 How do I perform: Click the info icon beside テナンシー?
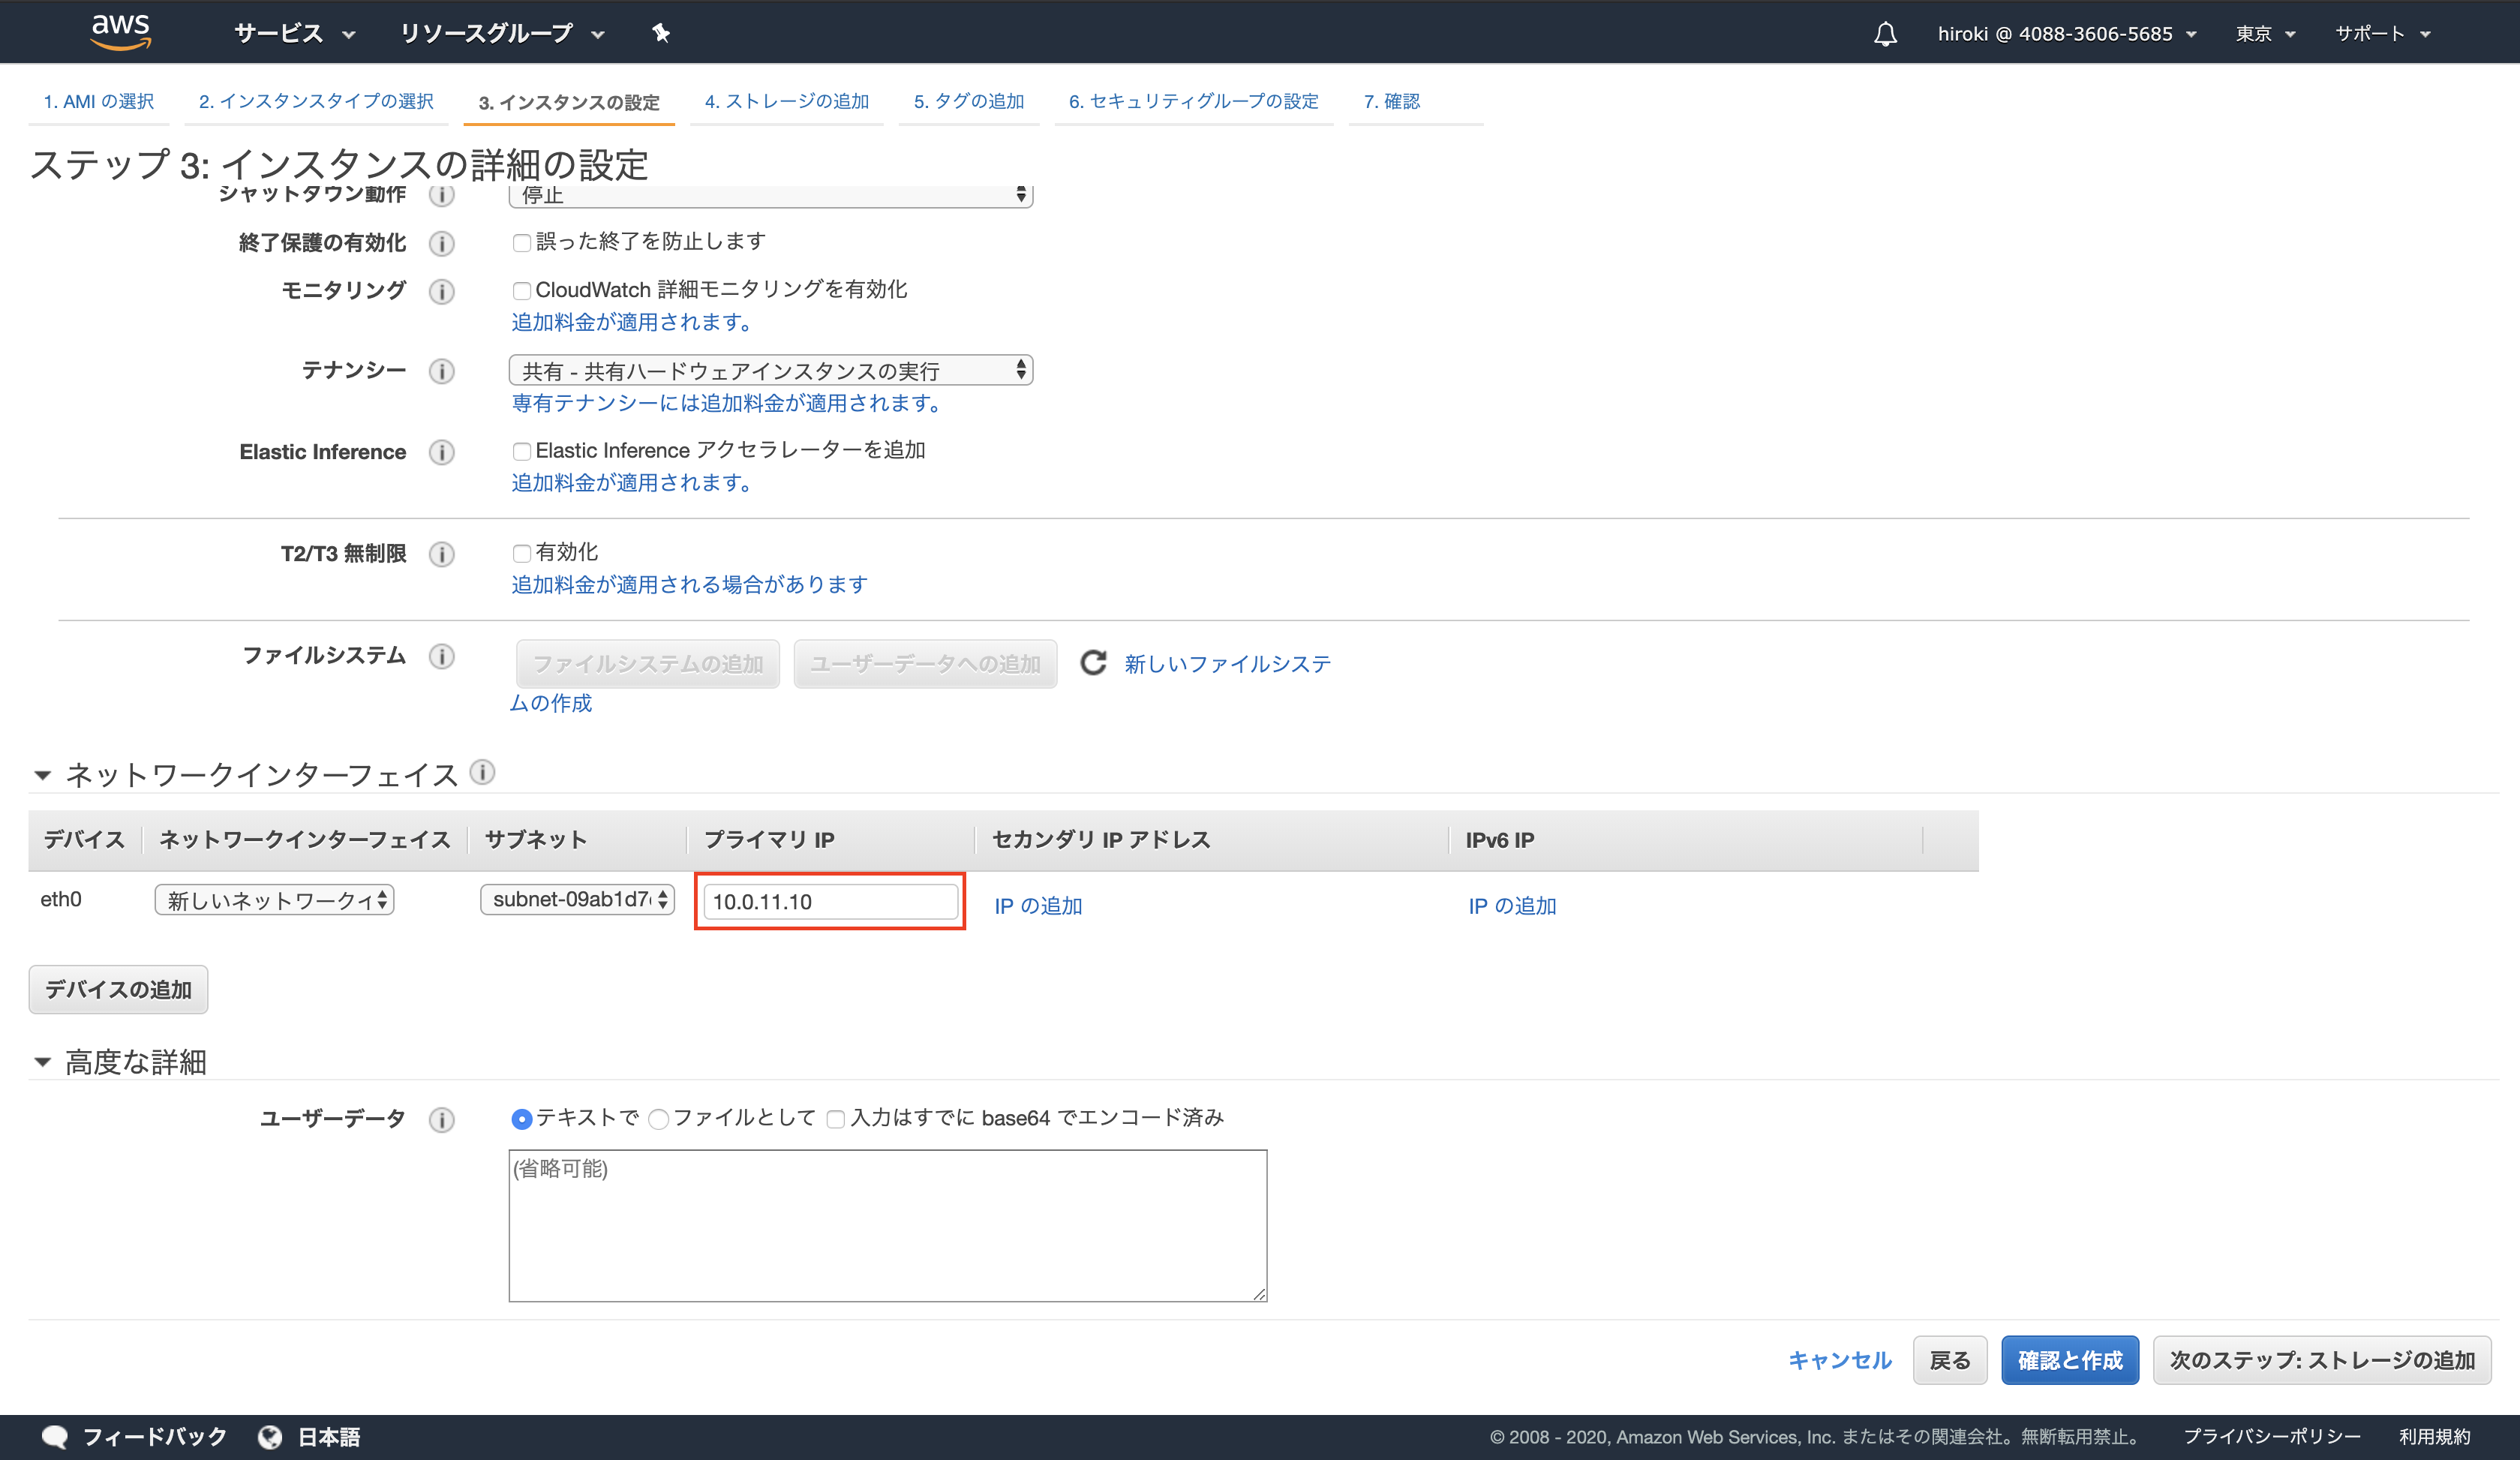(x=441, y=371)
